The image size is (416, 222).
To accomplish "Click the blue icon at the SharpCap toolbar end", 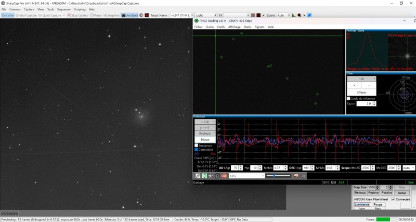I will (x=309, y=16).
